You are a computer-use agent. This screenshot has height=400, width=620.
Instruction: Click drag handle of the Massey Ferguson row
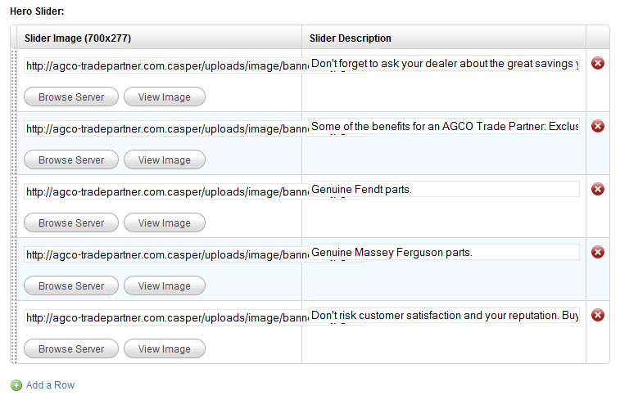[14, 269]
